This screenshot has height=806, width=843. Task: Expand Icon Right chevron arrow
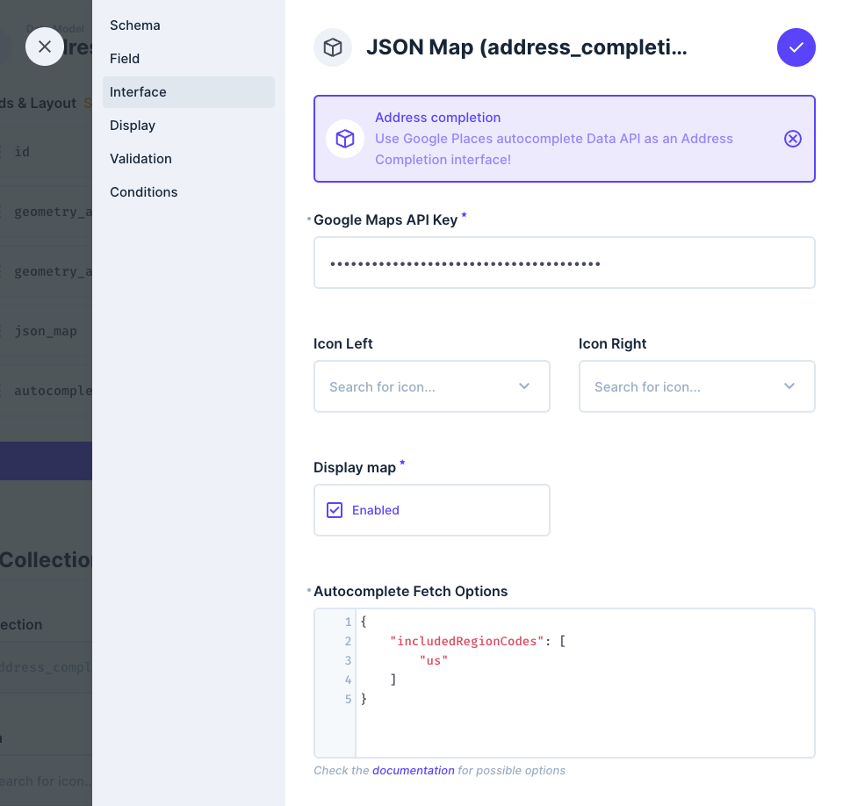point(789,386)
